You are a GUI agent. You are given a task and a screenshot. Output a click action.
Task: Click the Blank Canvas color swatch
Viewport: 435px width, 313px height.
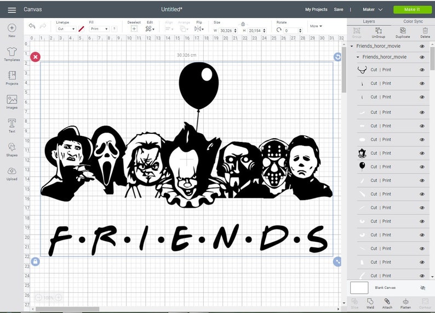[x=359, y=288]
